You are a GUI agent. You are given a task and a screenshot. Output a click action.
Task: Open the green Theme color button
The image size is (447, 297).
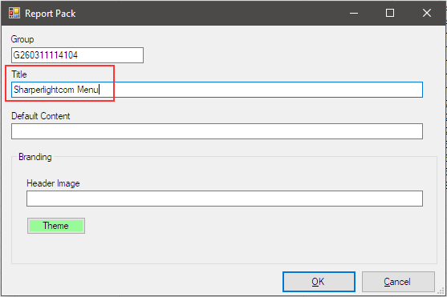[x=56, y=226]
